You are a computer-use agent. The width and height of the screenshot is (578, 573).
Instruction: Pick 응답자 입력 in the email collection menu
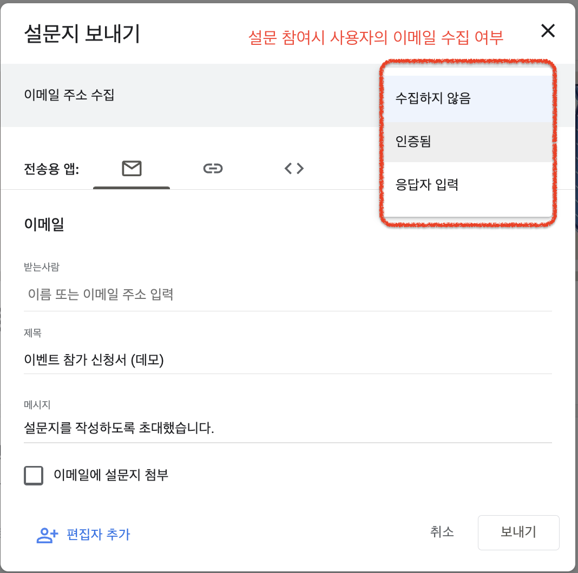(x=427, y=185)
